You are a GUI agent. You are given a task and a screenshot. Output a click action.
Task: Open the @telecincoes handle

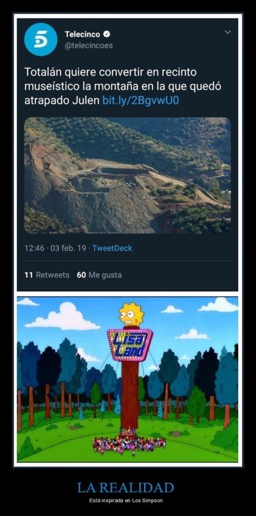89,46
